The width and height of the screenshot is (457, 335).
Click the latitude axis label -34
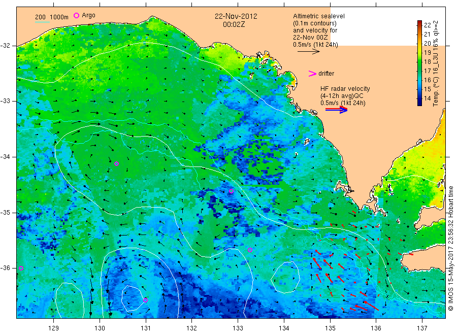(x=5, y=157)
